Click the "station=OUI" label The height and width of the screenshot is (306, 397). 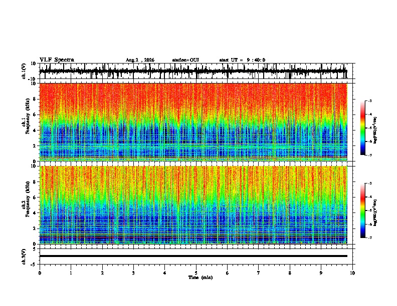pyautogui.click(x=185, y=60)
